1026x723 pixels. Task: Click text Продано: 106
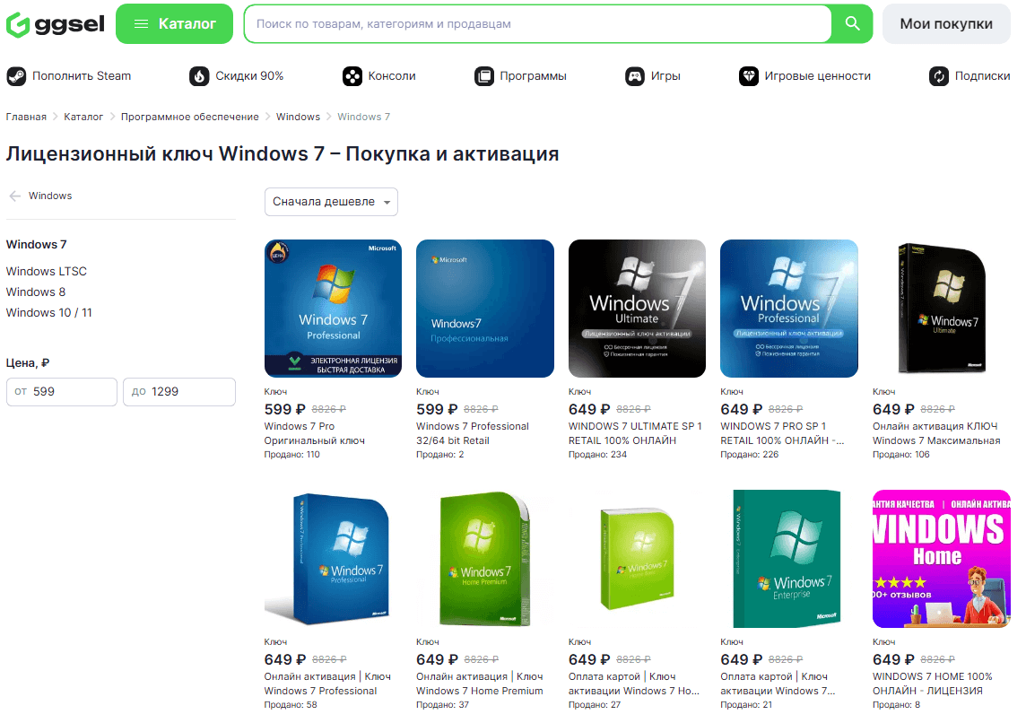click(901, 454)
